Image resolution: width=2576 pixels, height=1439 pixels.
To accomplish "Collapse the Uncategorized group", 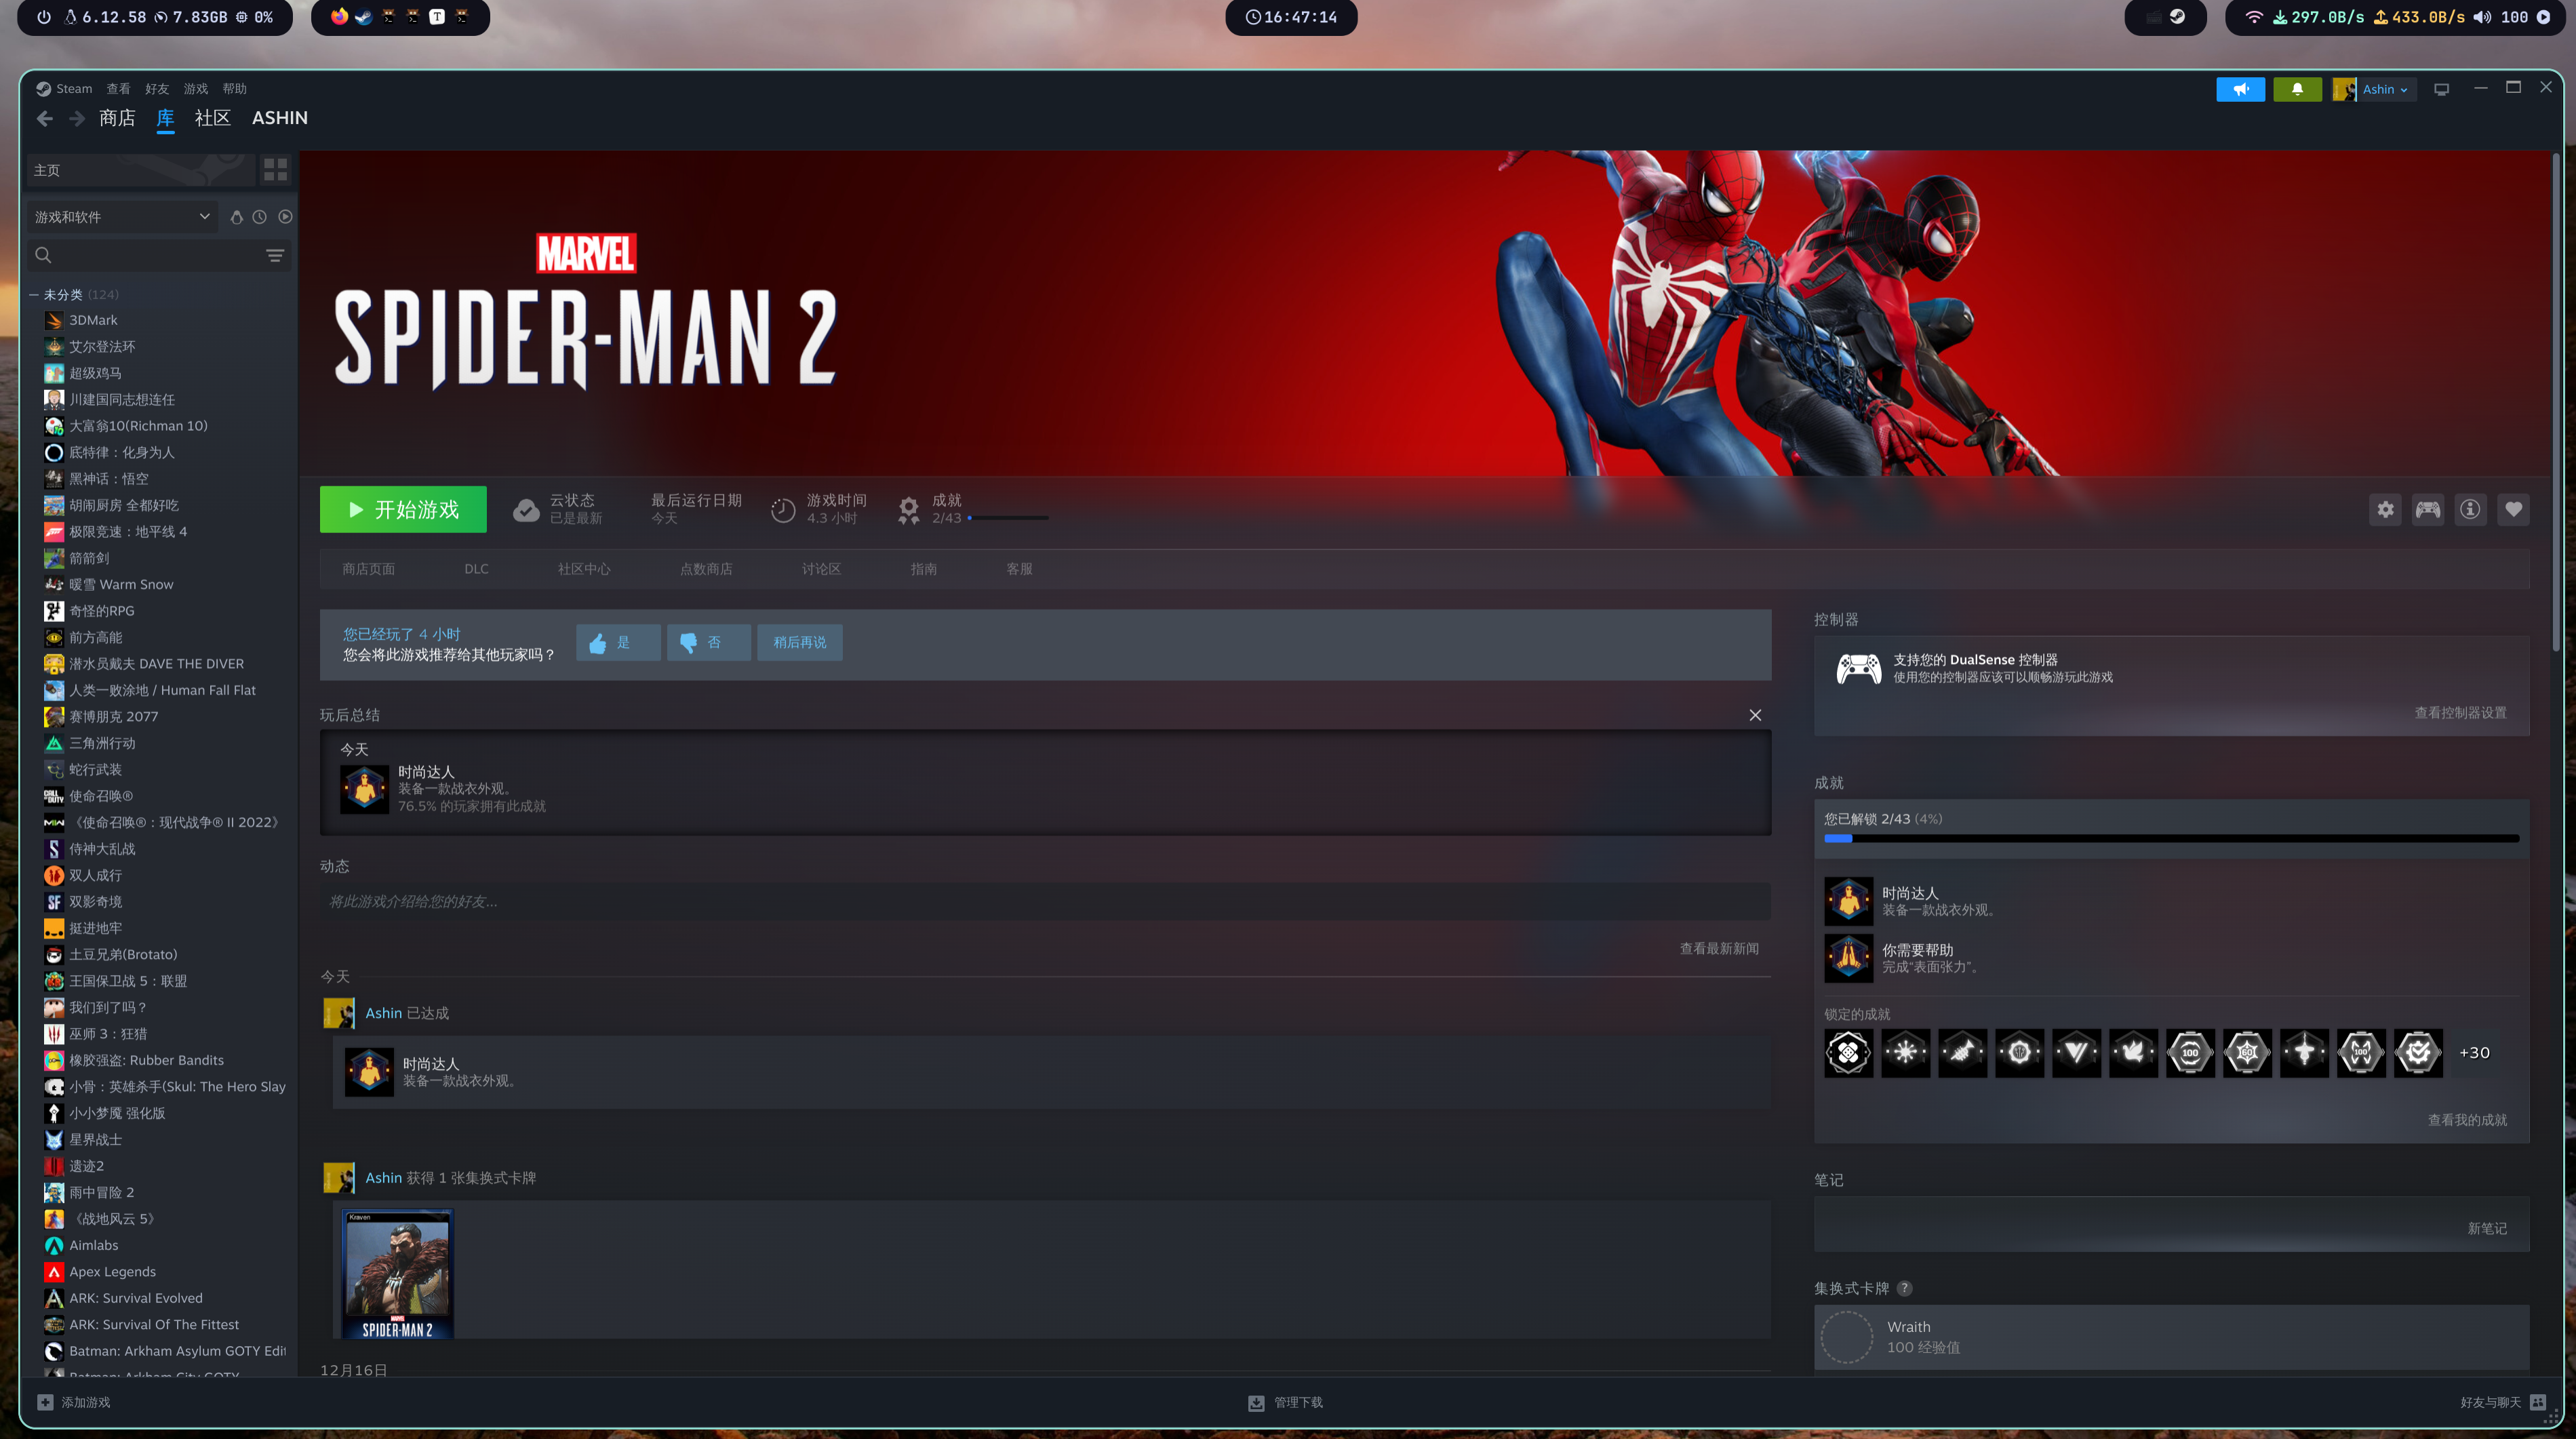I will (x=33, y=295).
